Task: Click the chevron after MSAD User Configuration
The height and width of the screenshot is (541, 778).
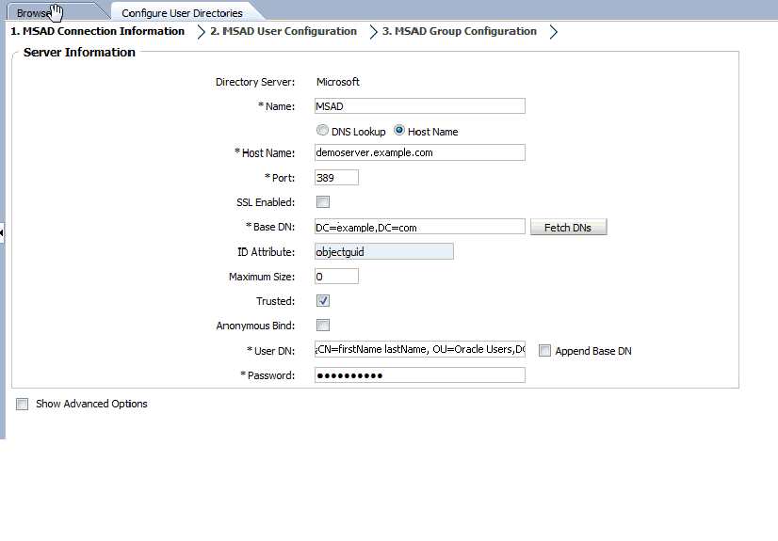Action: click(x=374, y=32)
